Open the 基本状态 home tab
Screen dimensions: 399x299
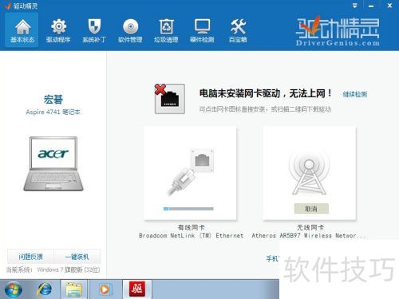click(x=22, y=30)
